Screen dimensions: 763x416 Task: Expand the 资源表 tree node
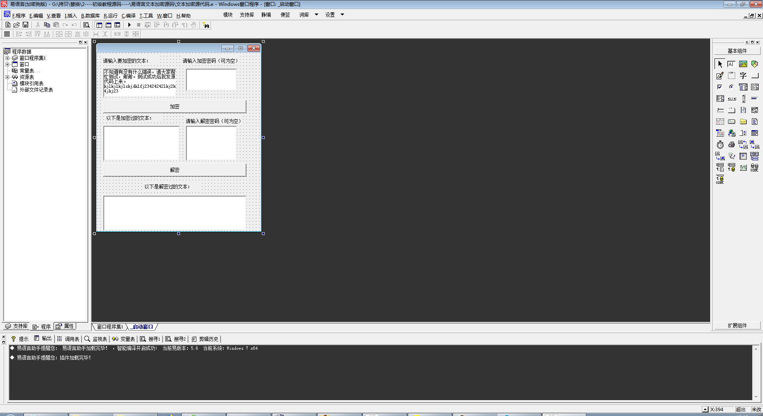coord(7,77)
